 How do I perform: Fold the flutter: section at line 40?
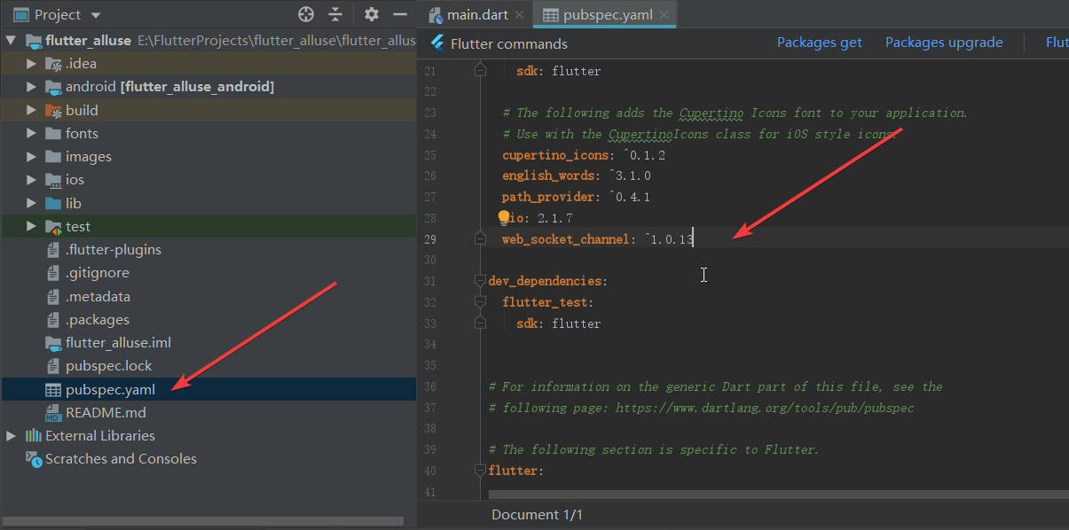(480, 471)
